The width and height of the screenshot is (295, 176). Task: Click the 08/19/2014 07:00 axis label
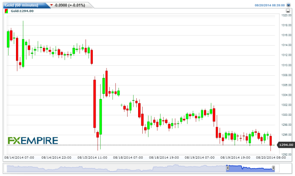(x=199, y=158)
